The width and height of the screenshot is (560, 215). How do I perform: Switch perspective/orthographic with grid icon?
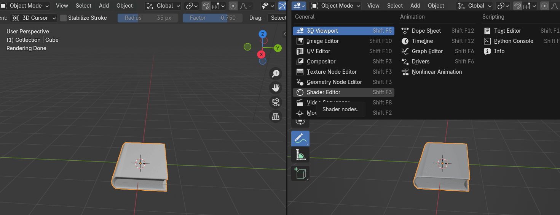(x=275, y=116)
